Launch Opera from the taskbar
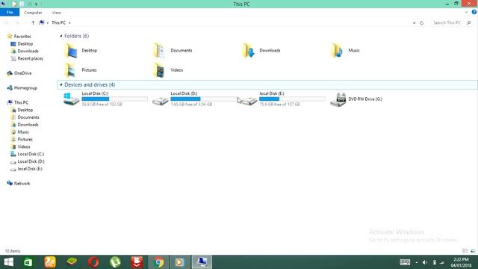478x269 pixels. 93,262
